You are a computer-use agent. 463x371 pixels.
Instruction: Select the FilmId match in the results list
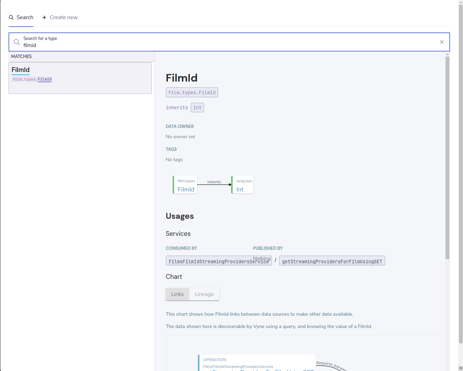tap(80, 78)
